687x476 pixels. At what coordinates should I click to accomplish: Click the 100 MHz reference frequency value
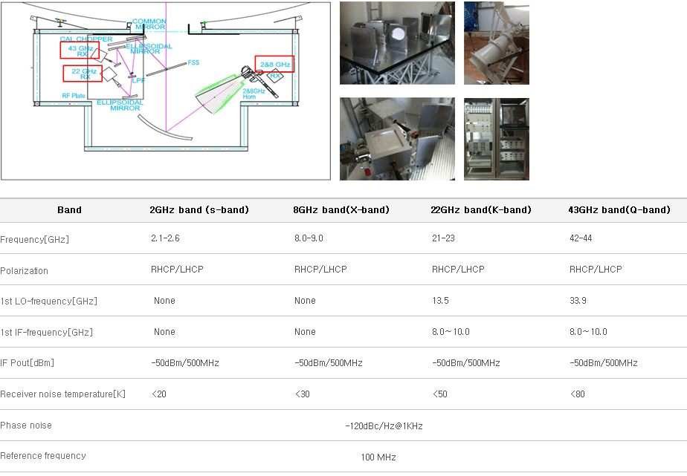tap(378, 457)
